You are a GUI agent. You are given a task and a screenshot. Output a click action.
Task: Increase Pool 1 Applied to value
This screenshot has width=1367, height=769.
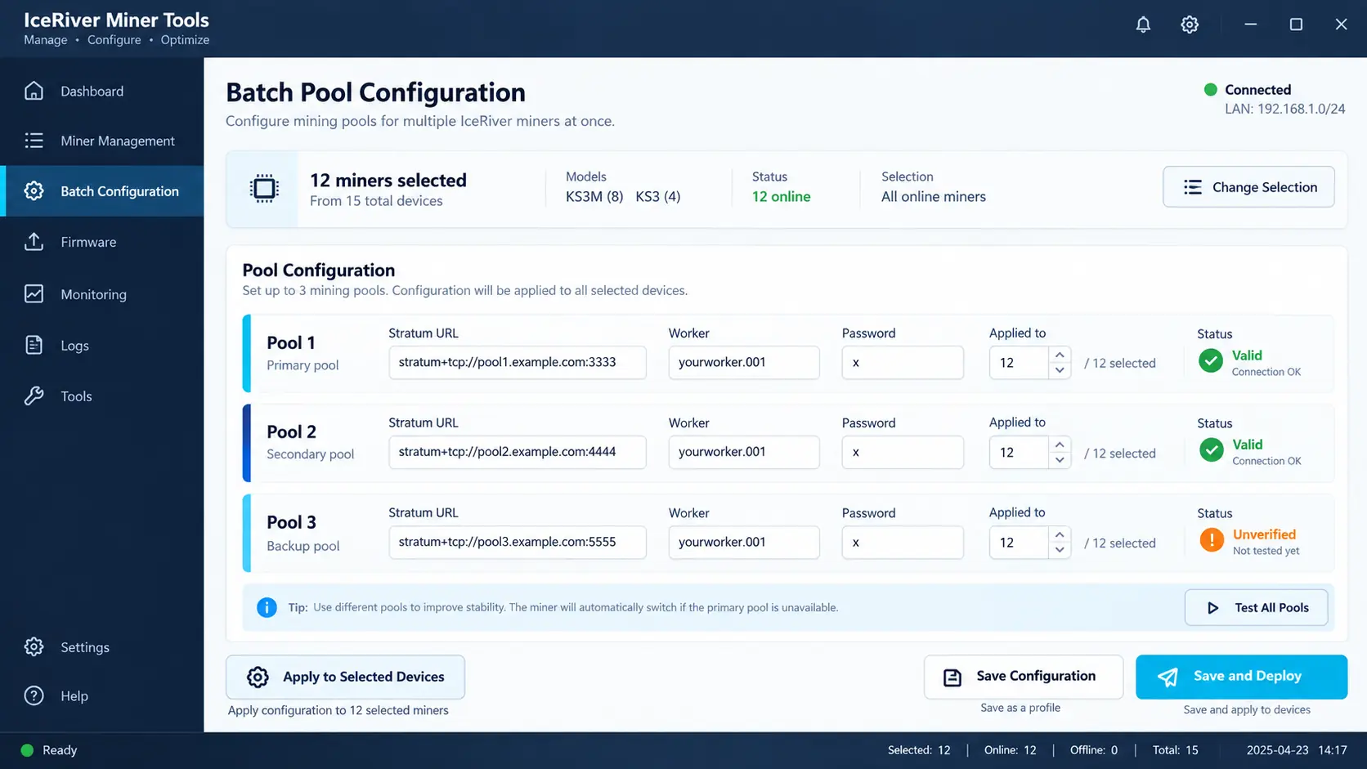pos(1060,355)
